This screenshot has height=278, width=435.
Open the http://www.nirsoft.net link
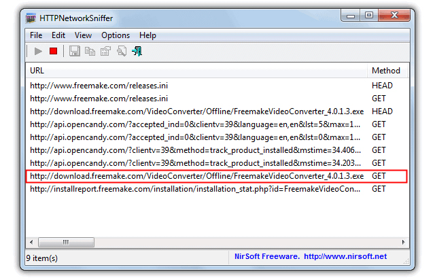(345, 256)
